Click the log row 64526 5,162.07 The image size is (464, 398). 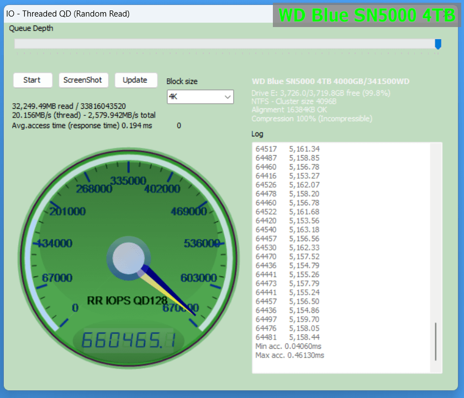pos(287,185)
